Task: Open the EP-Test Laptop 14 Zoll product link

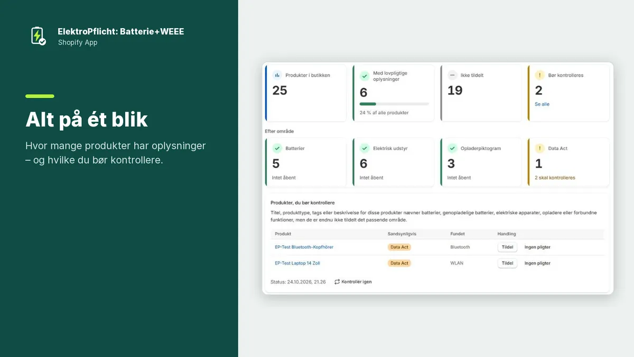Action: 297,263
